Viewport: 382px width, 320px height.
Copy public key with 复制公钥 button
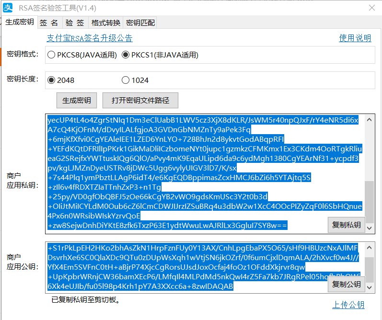[346, 284]
